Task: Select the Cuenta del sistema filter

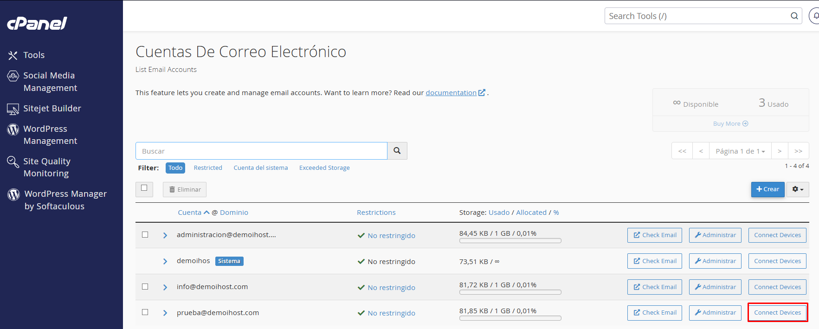Action: click(x=261, y=168)
